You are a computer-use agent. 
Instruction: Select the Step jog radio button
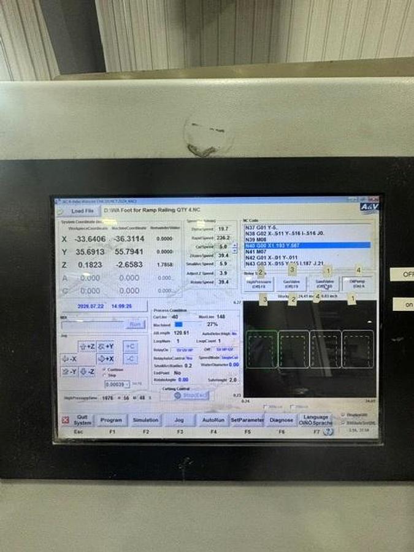(x=104, y=375)
